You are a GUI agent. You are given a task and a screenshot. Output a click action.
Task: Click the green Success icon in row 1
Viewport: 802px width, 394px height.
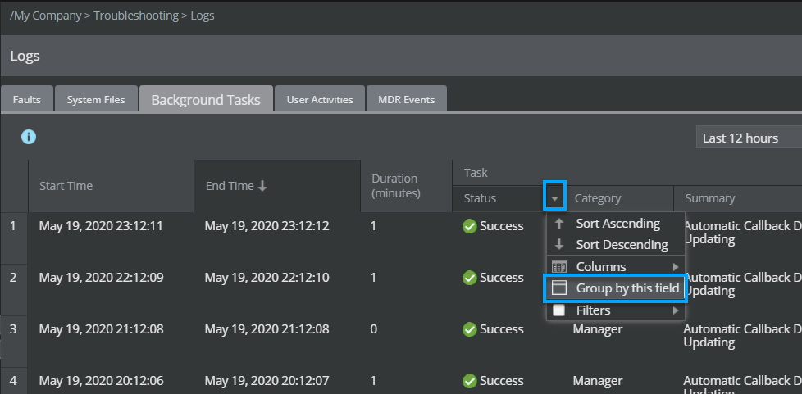(470, 226)
